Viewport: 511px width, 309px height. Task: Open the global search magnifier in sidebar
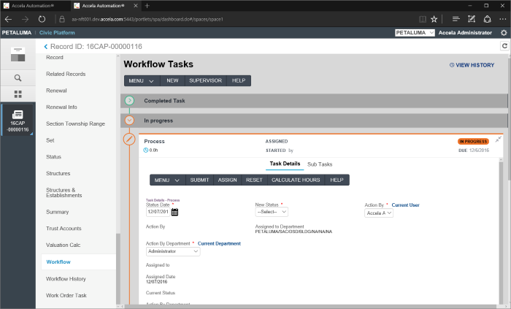(18, 77)
